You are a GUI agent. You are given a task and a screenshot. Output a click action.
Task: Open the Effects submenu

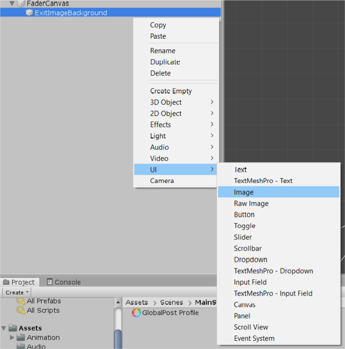click(176, 125)
